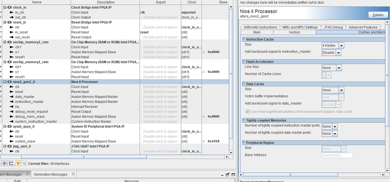Click the jtag_uart_0 component chip icon
Viewport: 390px width, 182px height.
pos(9,146)
